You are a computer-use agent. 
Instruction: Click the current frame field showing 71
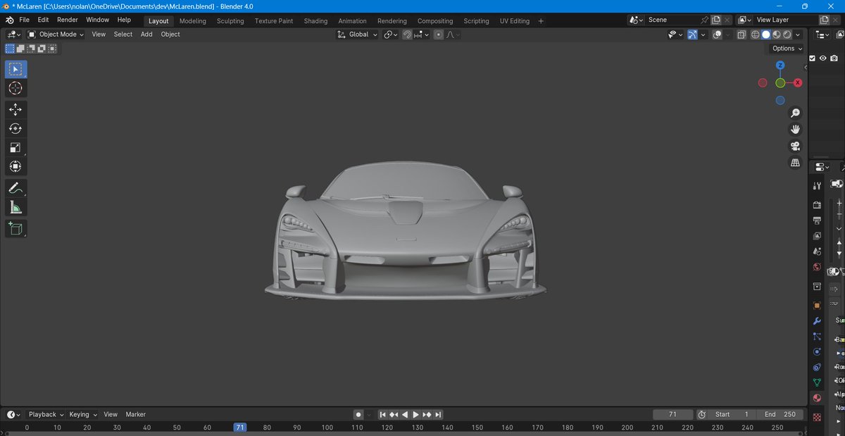click(x=672, y=415)
